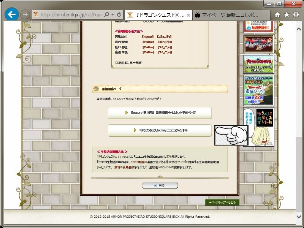Minimize the browser window
This screenshot has height=228, width=304.
pos(269,4)
